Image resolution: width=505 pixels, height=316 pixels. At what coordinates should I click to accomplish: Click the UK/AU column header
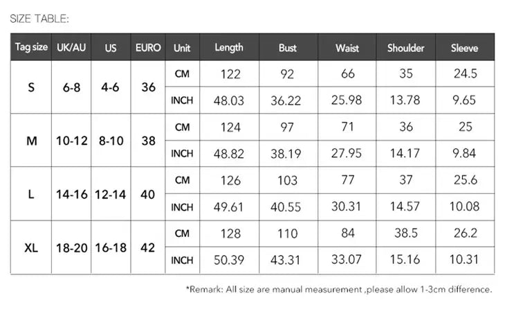pyautogui.click(x=71, y=48)
